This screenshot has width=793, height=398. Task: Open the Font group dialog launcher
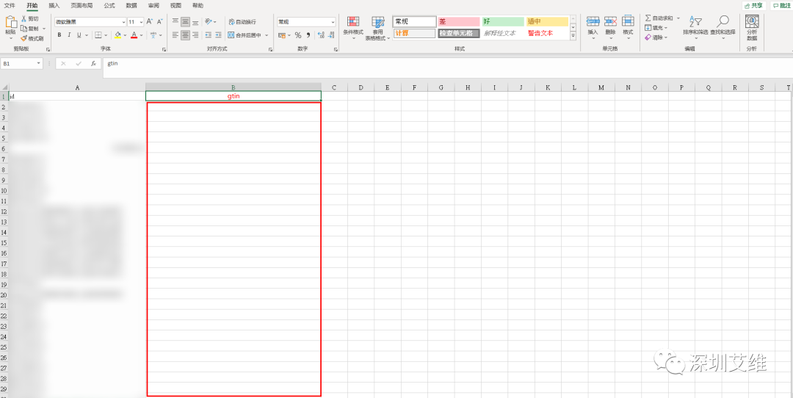164,49
